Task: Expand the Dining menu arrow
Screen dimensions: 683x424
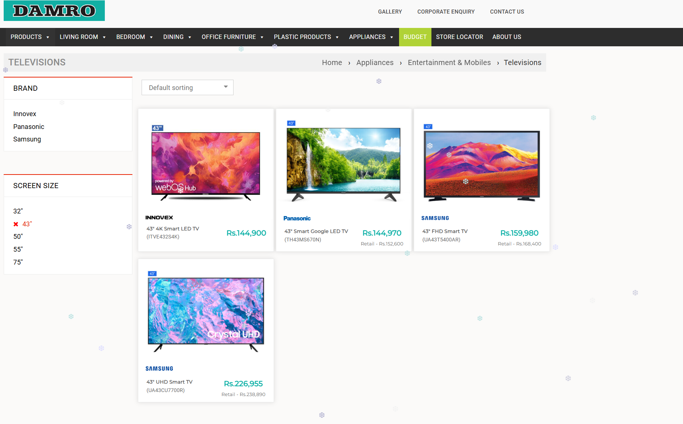Action: [x=190, y=37]
